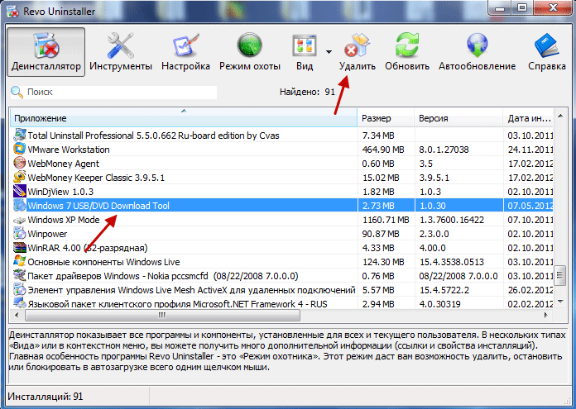Open Настройка settings
Viewport: 576px width, 409px height.
(x=185, y=51)
